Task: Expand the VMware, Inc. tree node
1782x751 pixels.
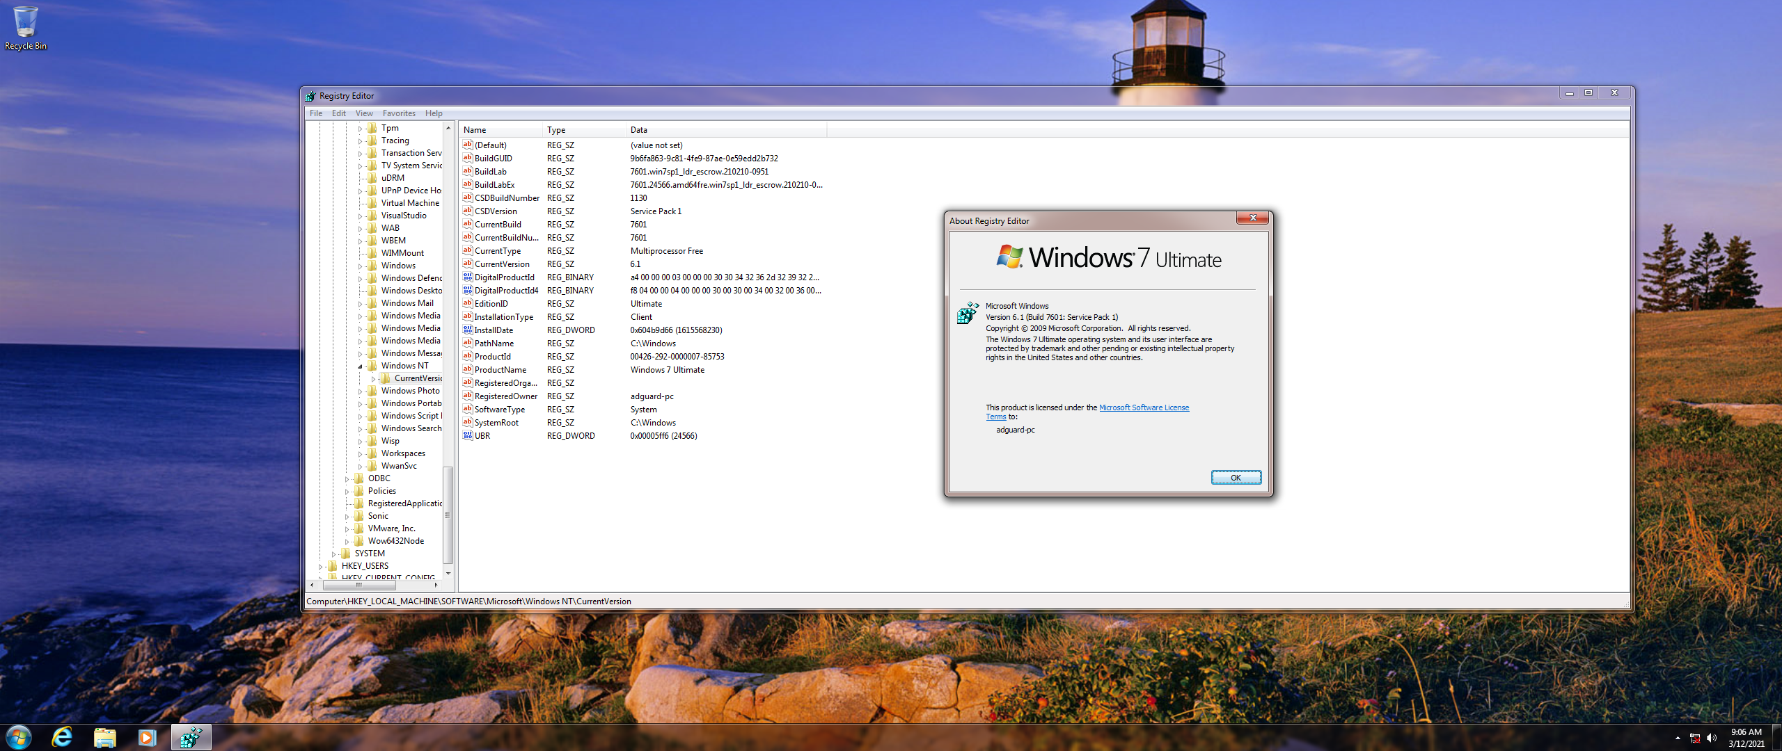Action: click(347, 528)
